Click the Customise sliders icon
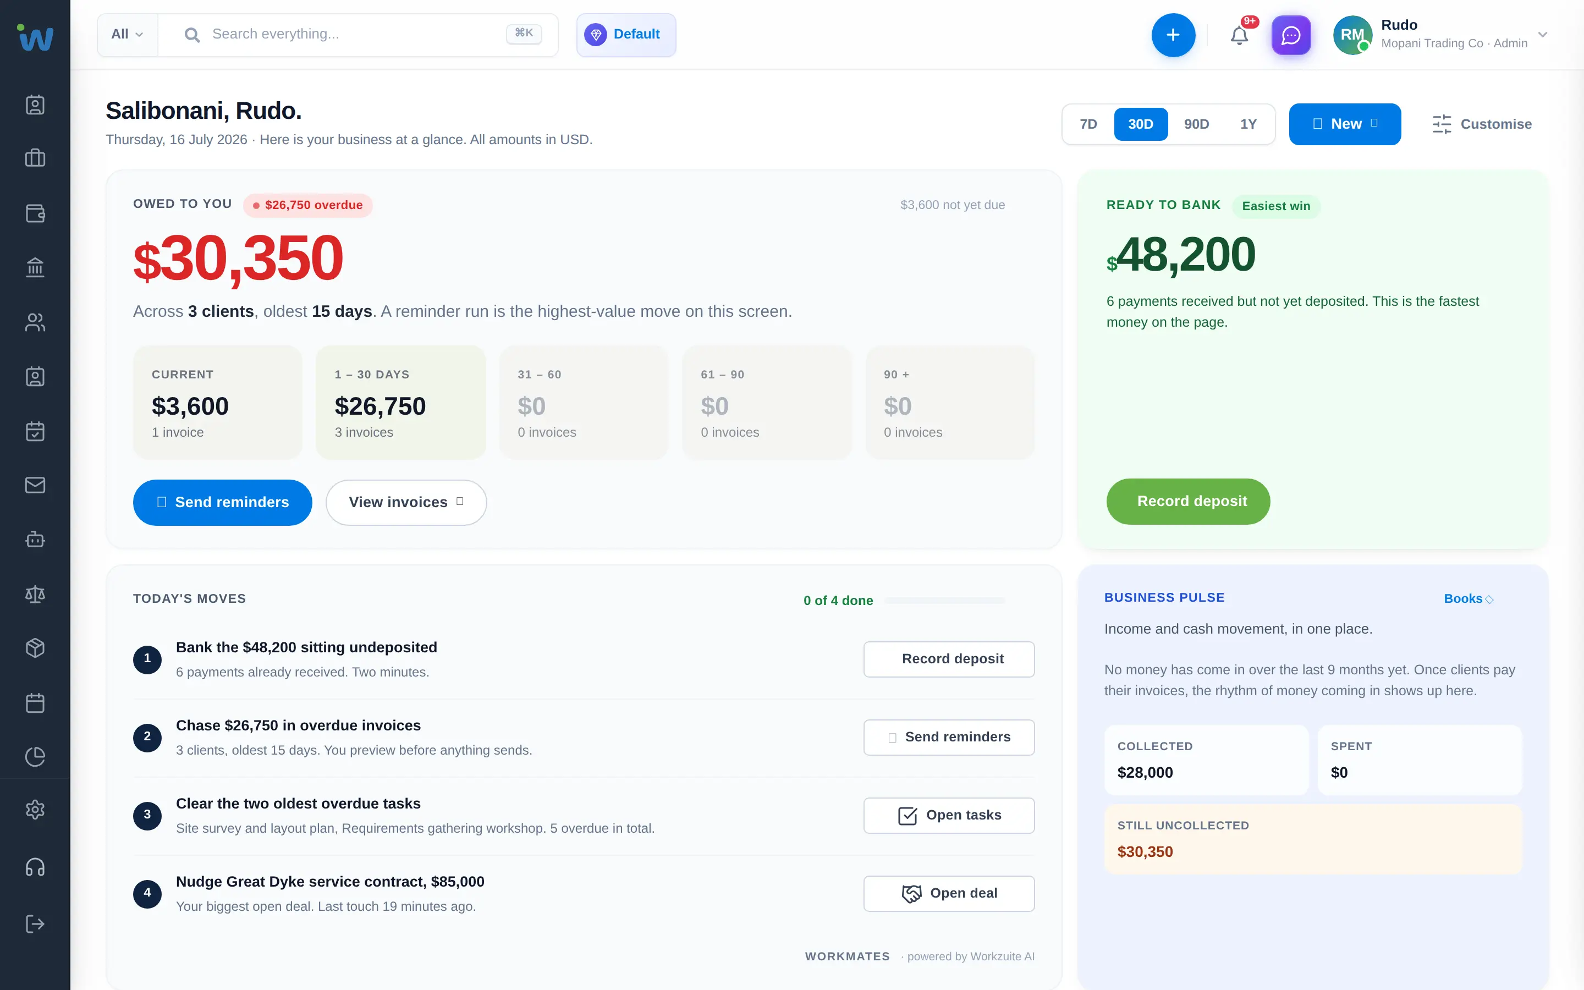1584x990 pixels. (x=1442, y=124)
